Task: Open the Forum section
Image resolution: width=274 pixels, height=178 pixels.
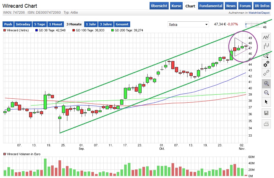Action: pyautogui.click(x=245, y=6)
